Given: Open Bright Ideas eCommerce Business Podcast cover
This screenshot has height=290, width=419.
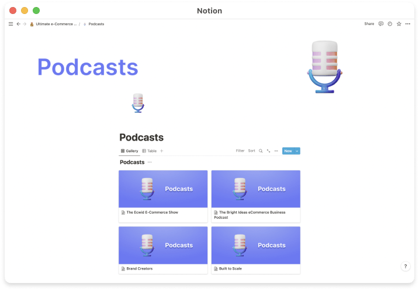Looking at the screenshot, I should pyautogui.click(x=256, y=189).
